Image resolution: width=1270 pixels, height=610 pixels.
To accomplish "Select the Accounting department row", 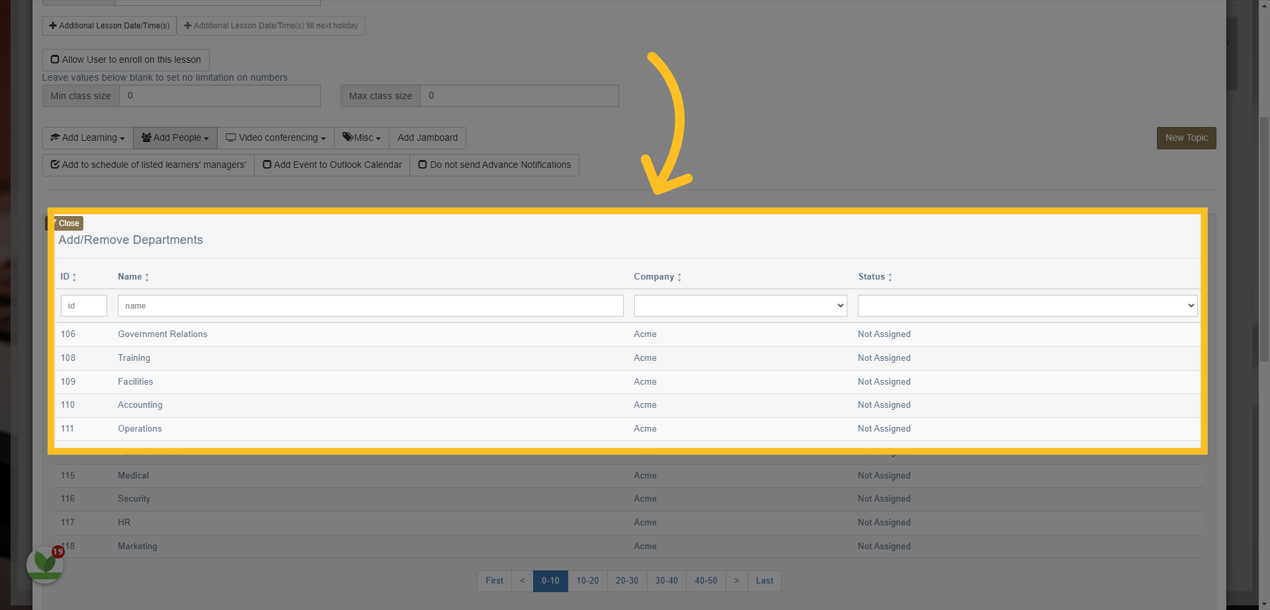I will [628, 405].
